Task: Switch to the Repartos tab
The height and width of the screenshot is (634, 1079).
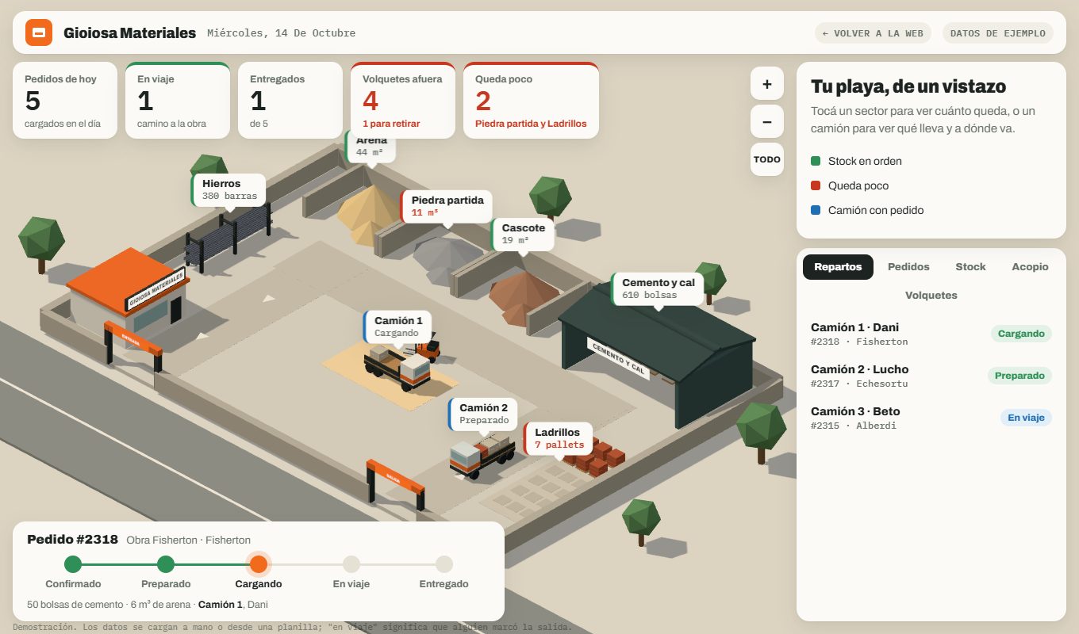Action: (838, 267)
